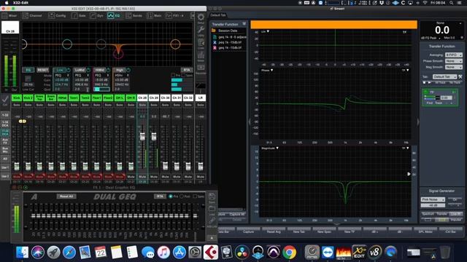467x262 pixels.
Task: Open the Music app in the Dock
Action: point(163,253)
